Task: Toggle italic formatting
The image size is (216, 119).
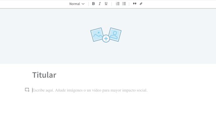Action: (x=100, y=4)
